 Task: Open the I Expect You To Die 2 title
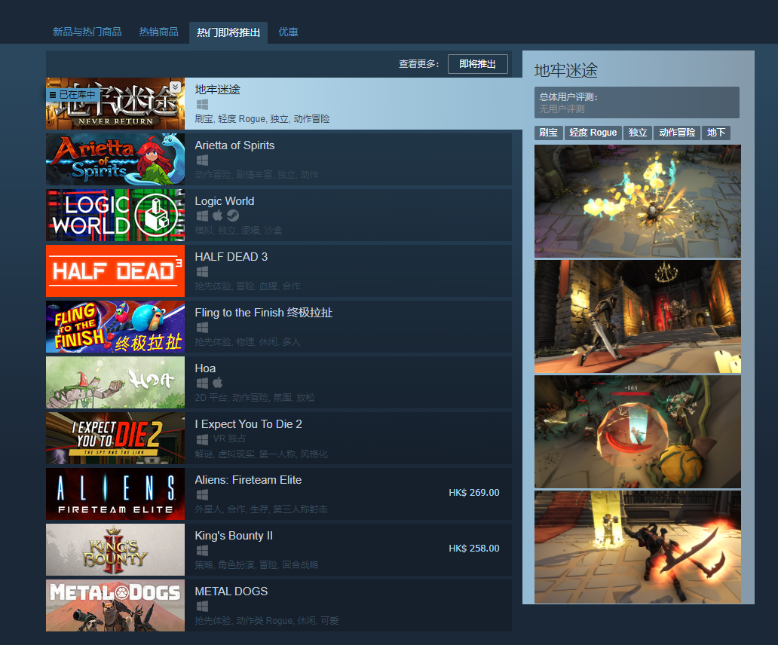pos(249,424)
